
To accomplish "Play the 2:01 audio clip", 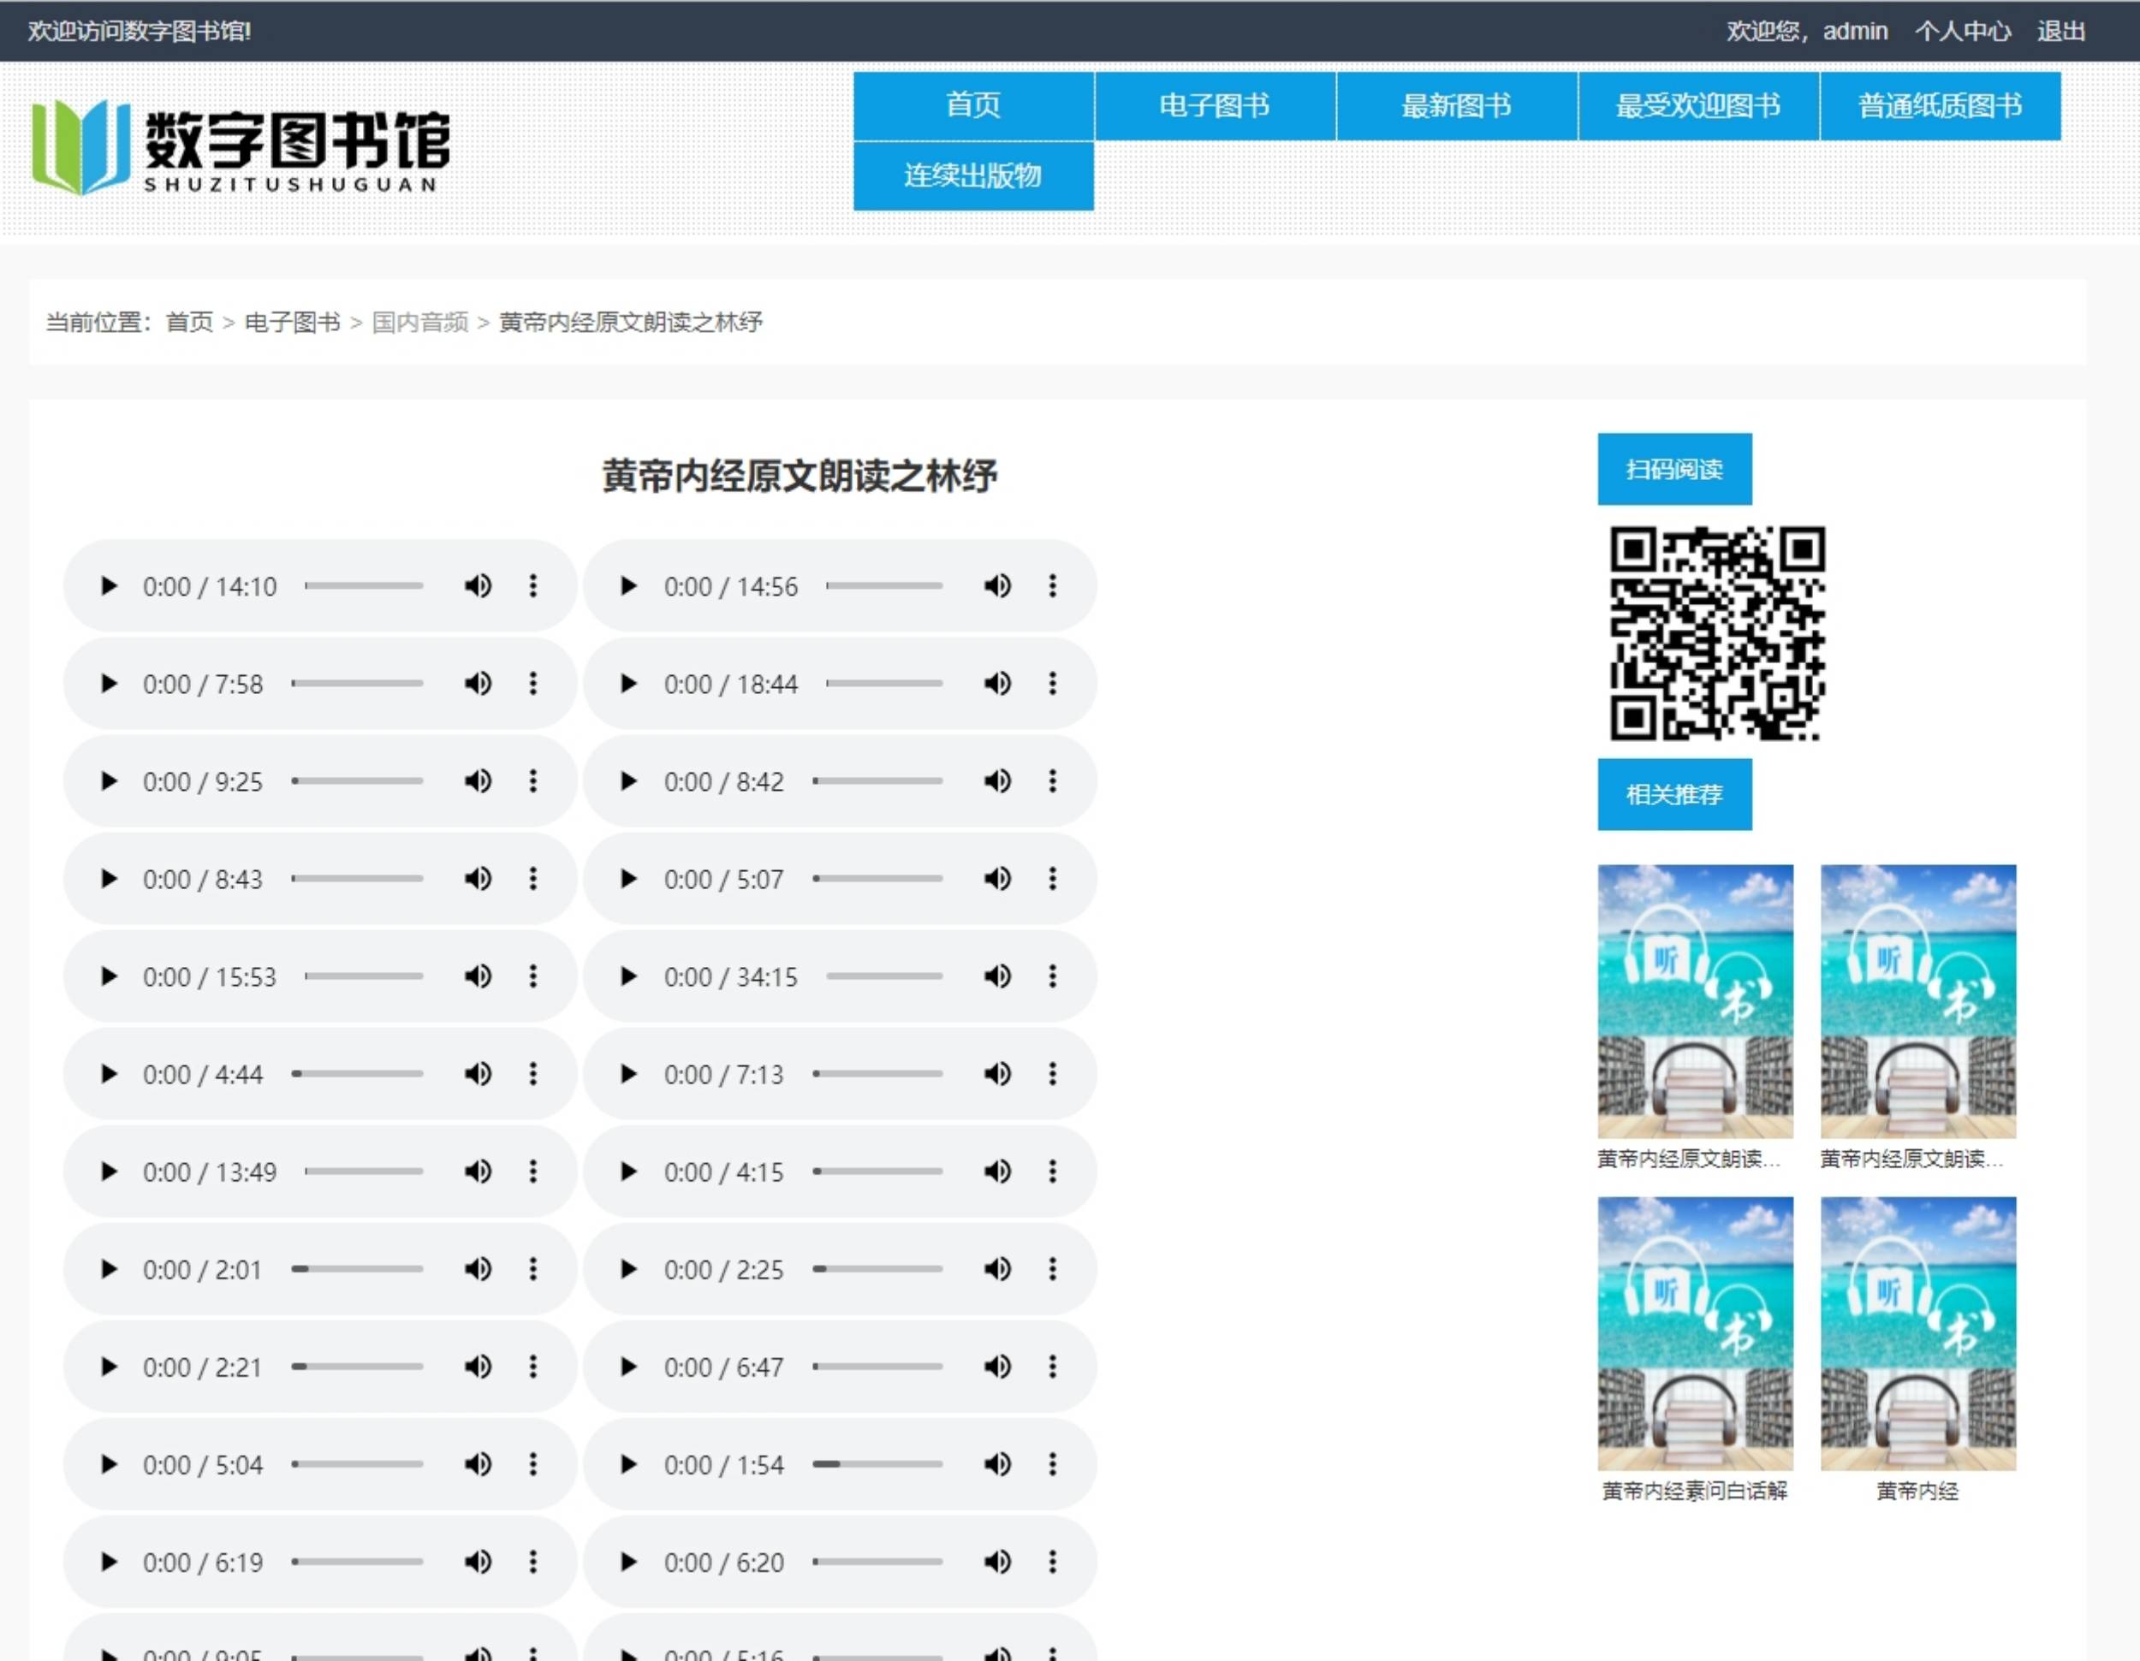I will tap(109, 1269).
